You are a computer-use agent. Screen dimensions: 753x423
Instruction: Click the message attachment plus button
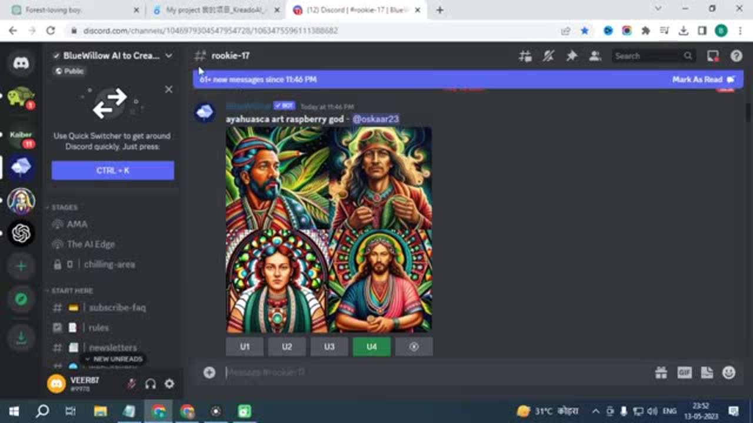(x=209, y=372)
